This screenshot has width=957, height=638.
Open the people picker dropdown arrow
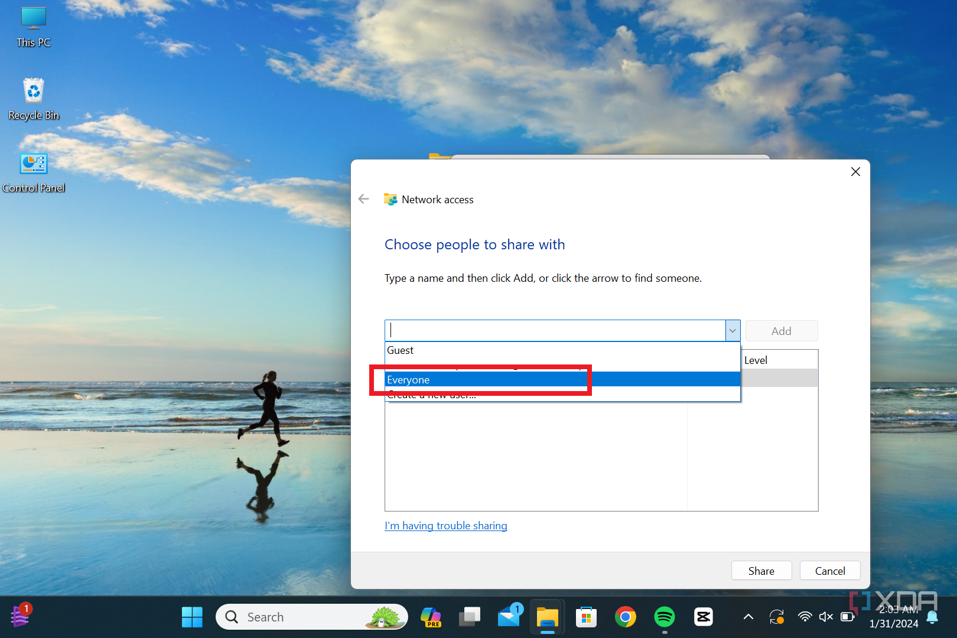point(733,330)
